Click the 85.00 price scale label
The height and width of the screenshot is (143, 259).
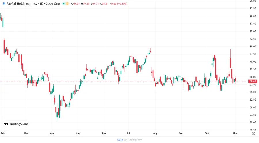click(253, 31)
